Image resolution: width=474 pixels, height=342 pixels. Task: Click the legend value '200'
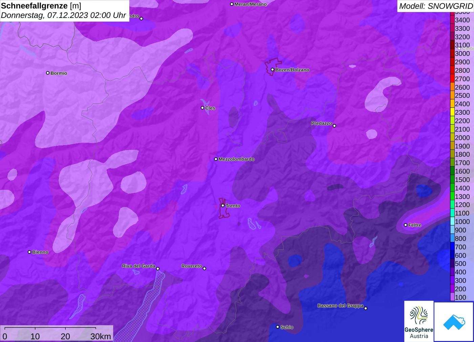point(460,289)
